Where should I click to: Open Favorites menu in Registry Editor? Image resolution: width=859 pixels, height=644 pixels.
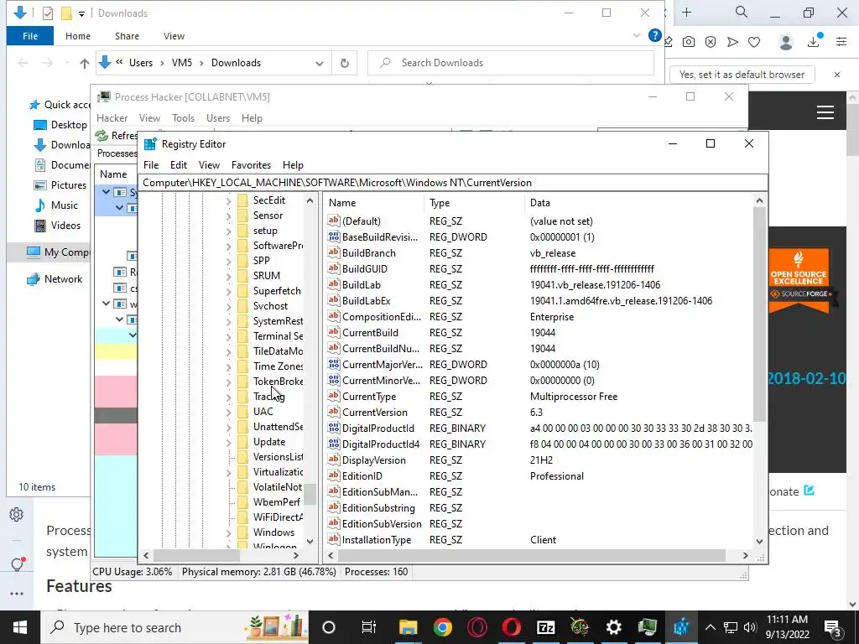(251, 165)
